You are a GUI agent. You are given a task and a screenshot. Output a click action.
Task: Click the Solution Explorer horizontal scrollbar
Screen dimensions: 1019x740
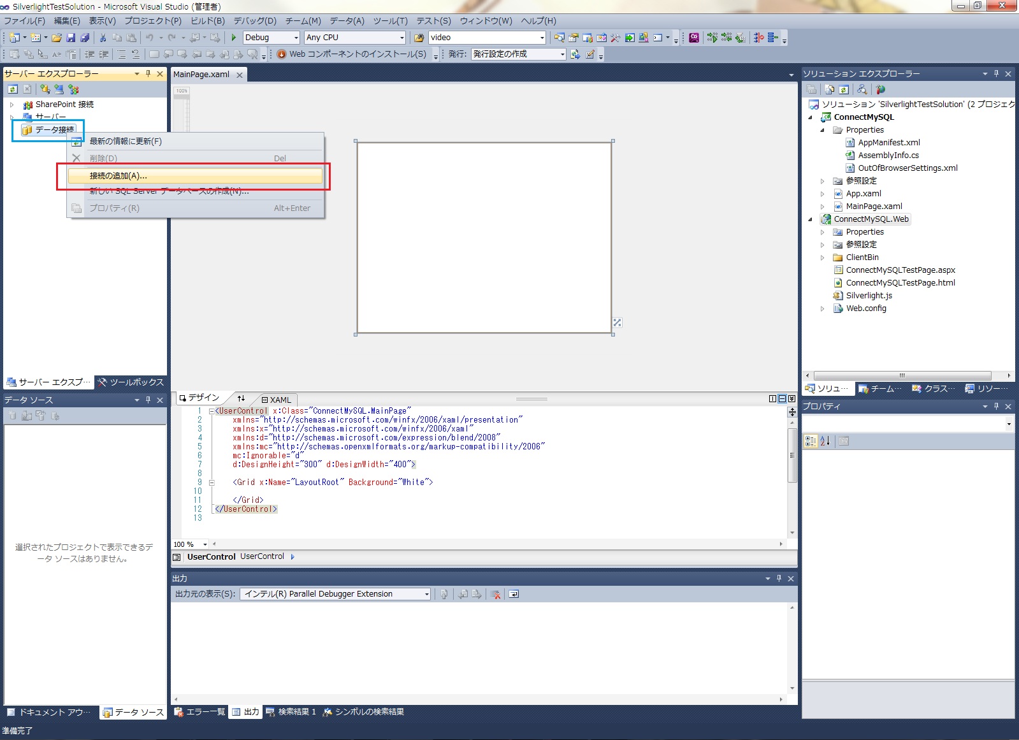tap(902, 375)
